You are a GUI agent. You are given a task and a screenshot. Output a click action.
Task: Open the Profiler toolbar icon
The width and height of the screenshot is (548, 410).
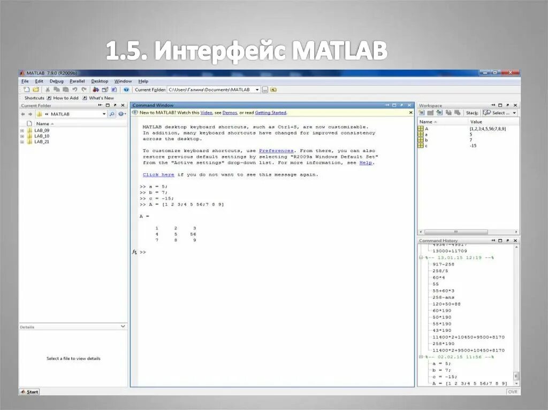114,90
